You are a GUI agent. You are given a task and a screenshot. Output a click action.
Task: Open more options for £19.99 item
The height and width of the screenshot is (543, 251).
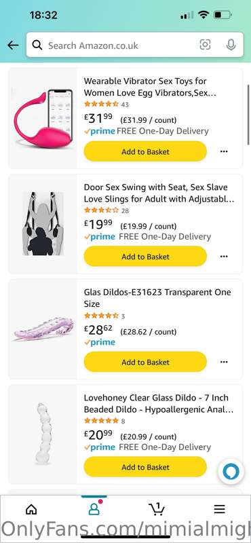224,257
